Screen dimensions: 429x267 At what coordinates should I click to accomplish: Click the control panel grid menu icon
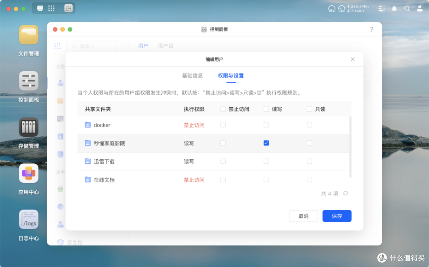[57, 46]
